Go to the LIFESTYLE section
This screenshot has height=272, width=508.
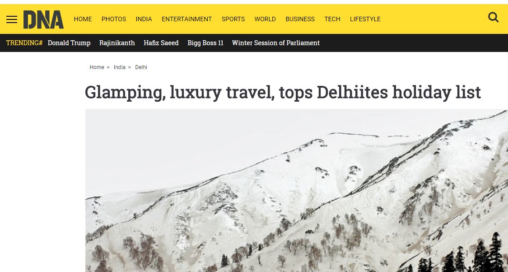click(x=365, y=19)
